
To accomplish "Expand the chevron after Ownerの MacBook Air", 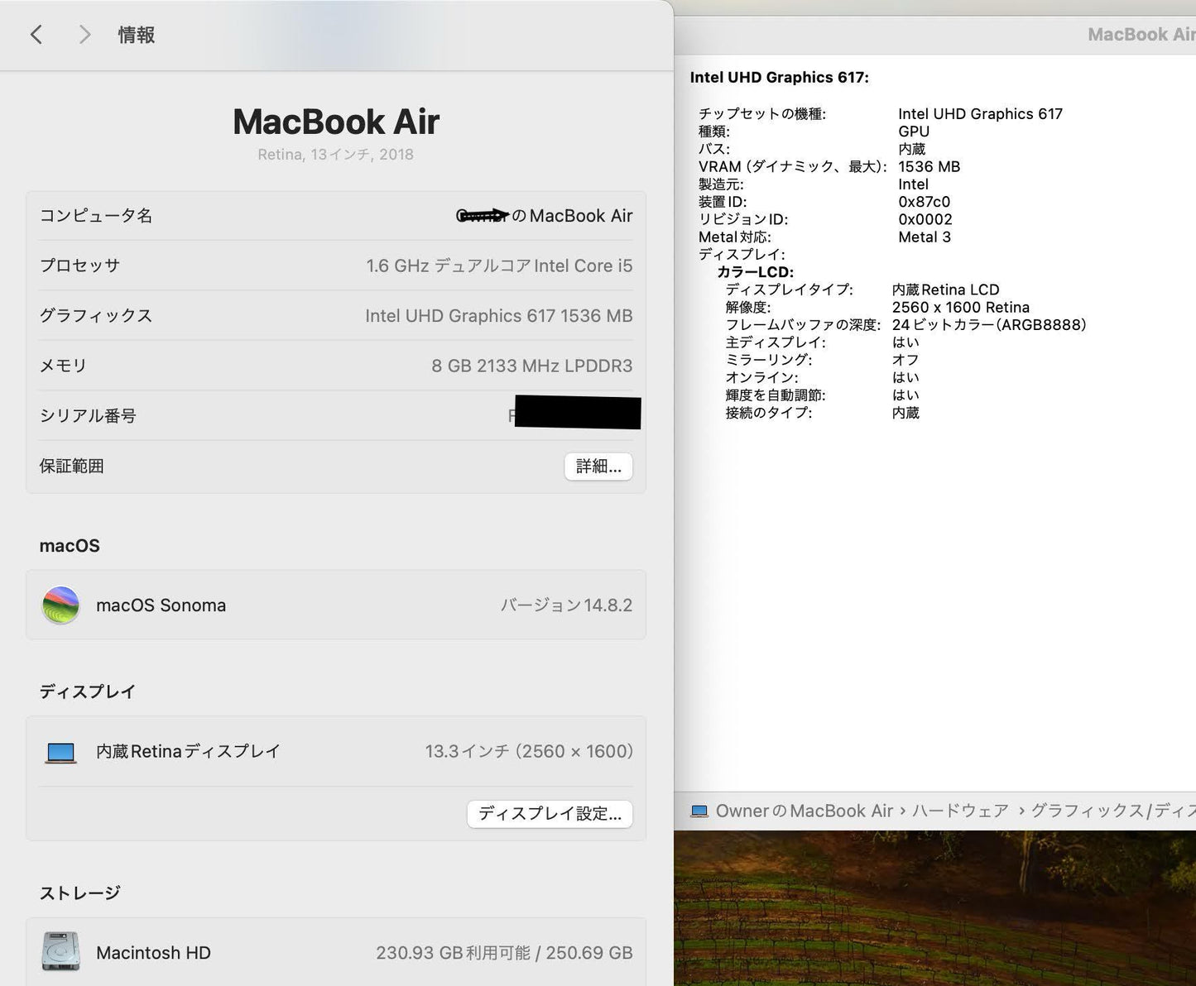I will [902, 811].
